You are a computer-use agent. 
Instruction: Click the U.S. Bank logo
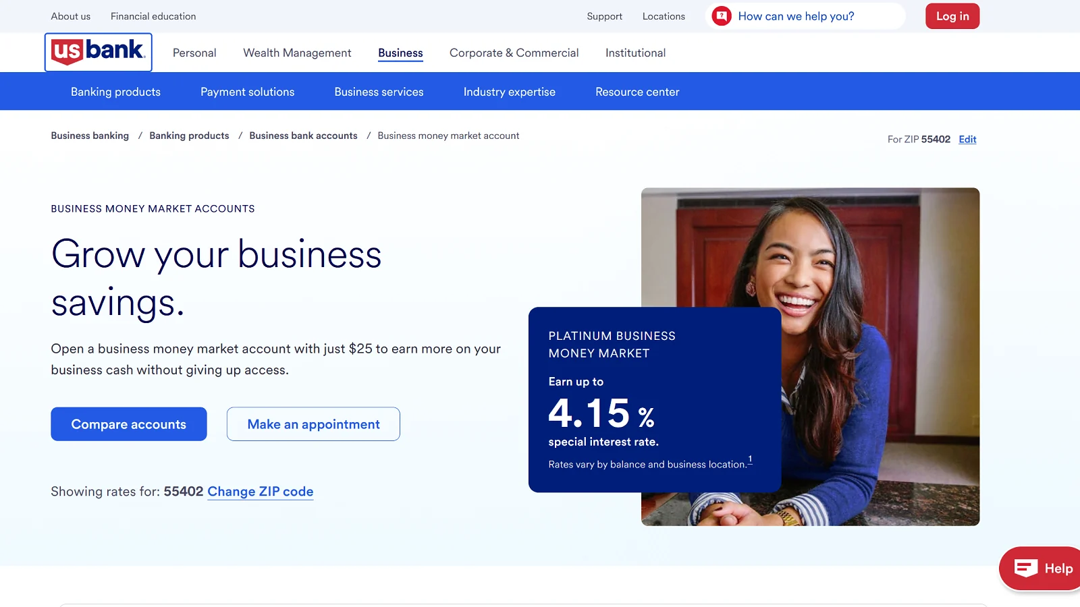click(98, 52)
